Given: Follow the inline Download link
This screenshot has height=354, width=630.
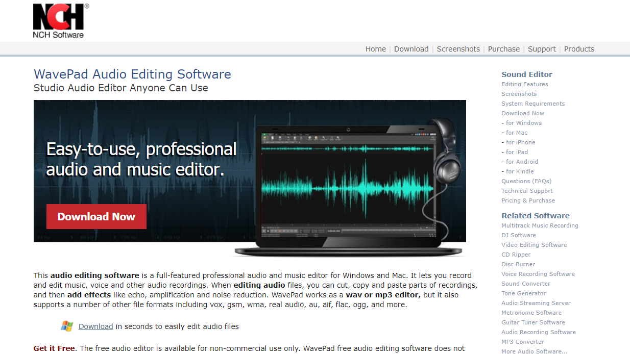Looking at the screenshot, I should point(95,326).
